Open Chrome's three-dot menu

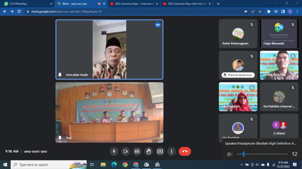pos(297,11)
